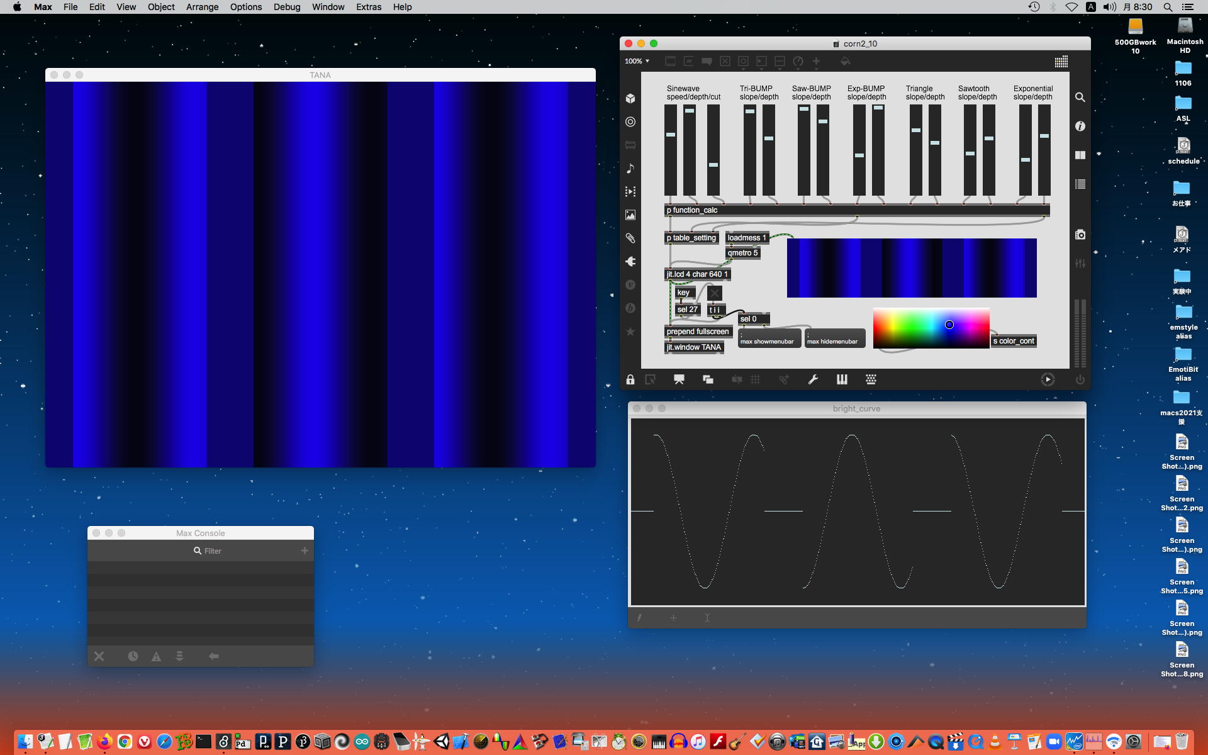Open the plug-ins sidebar icon
Image resolution: width=1208 pixels, height=755 pixels.
coord(630,262)
